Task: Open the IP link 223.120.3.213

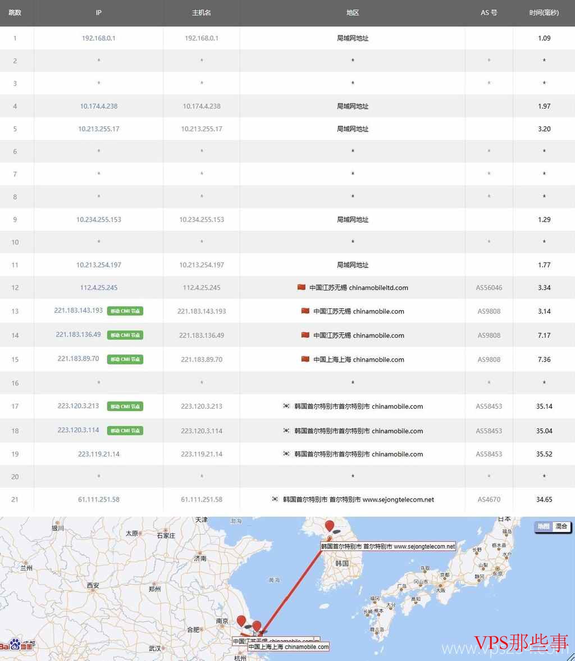Action: 79,406
